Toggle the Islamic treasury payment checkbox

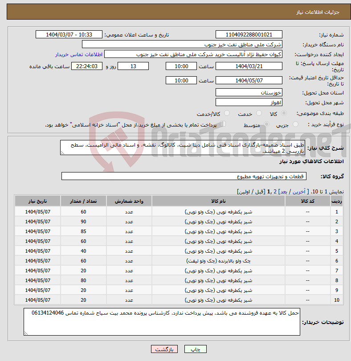click(x=223, y=124)
